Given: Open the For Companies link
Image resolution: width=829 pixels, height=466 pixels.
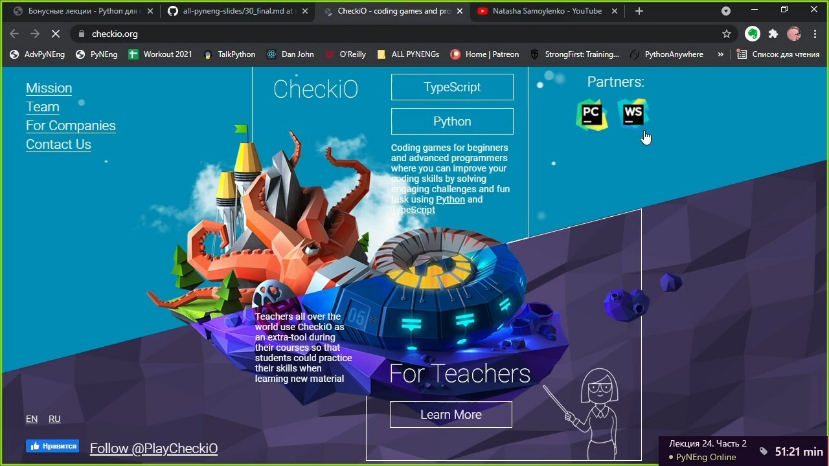Looking at the screenshot, I should pos(71,126).
